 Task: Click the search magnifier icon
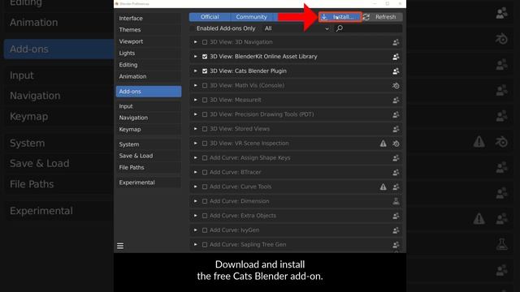coord(340,28)
